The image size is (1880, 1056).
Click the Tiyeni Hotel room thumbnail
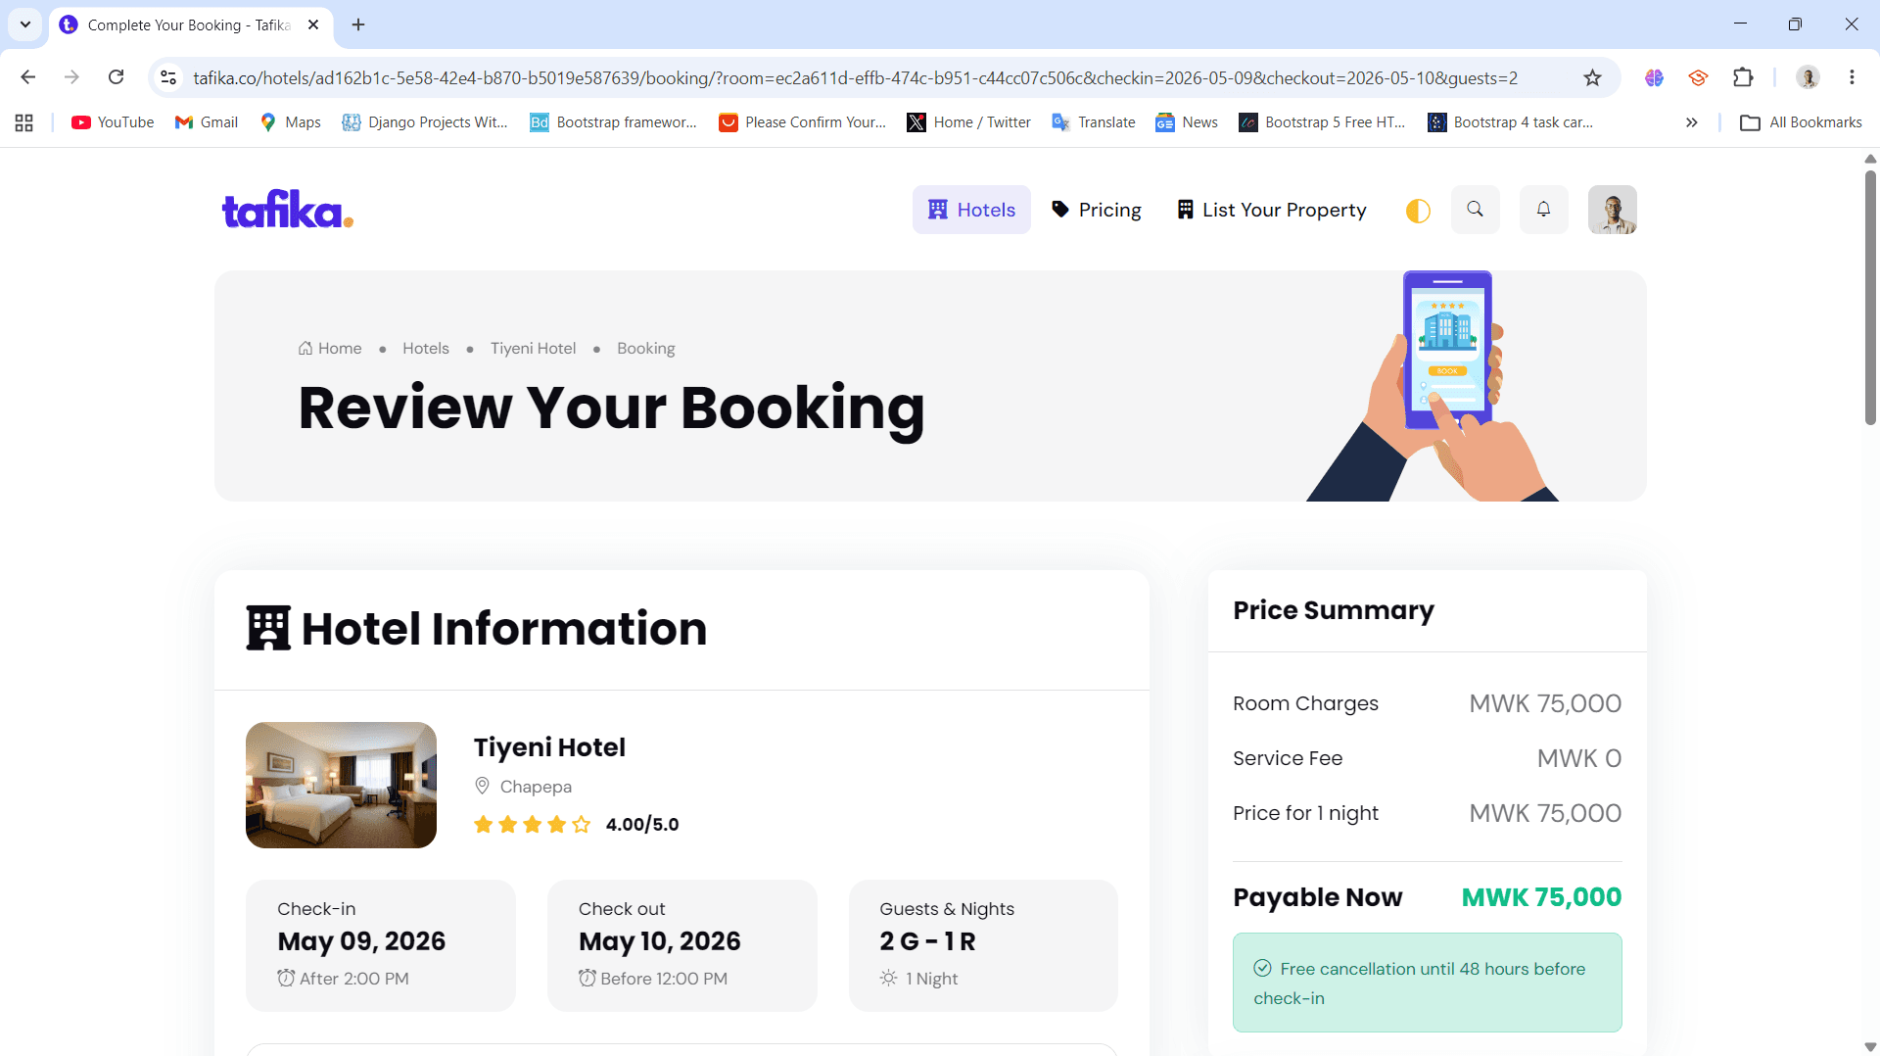pyautogui.click(x=341, y=785)
